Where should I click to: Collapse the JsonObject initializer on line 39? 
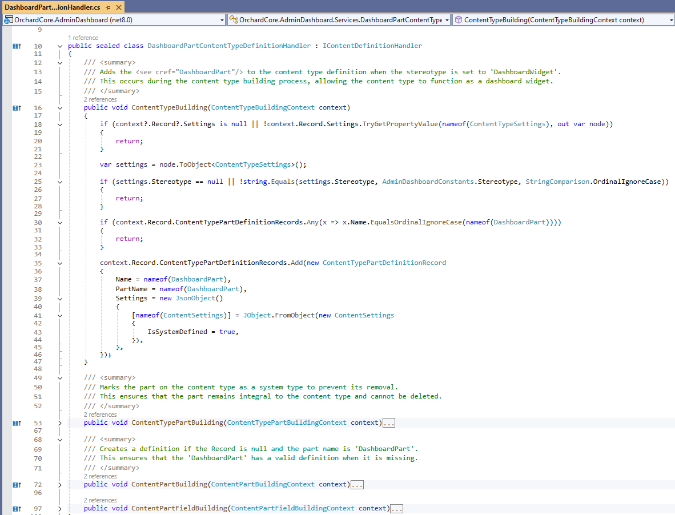pos(60,299)
